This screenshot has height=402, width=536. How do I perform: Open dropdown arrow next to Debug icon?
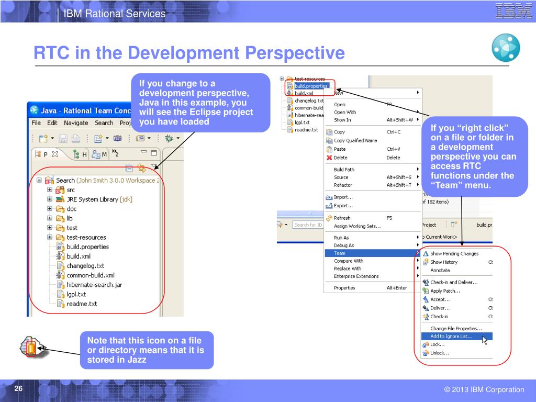click(178, 138)
